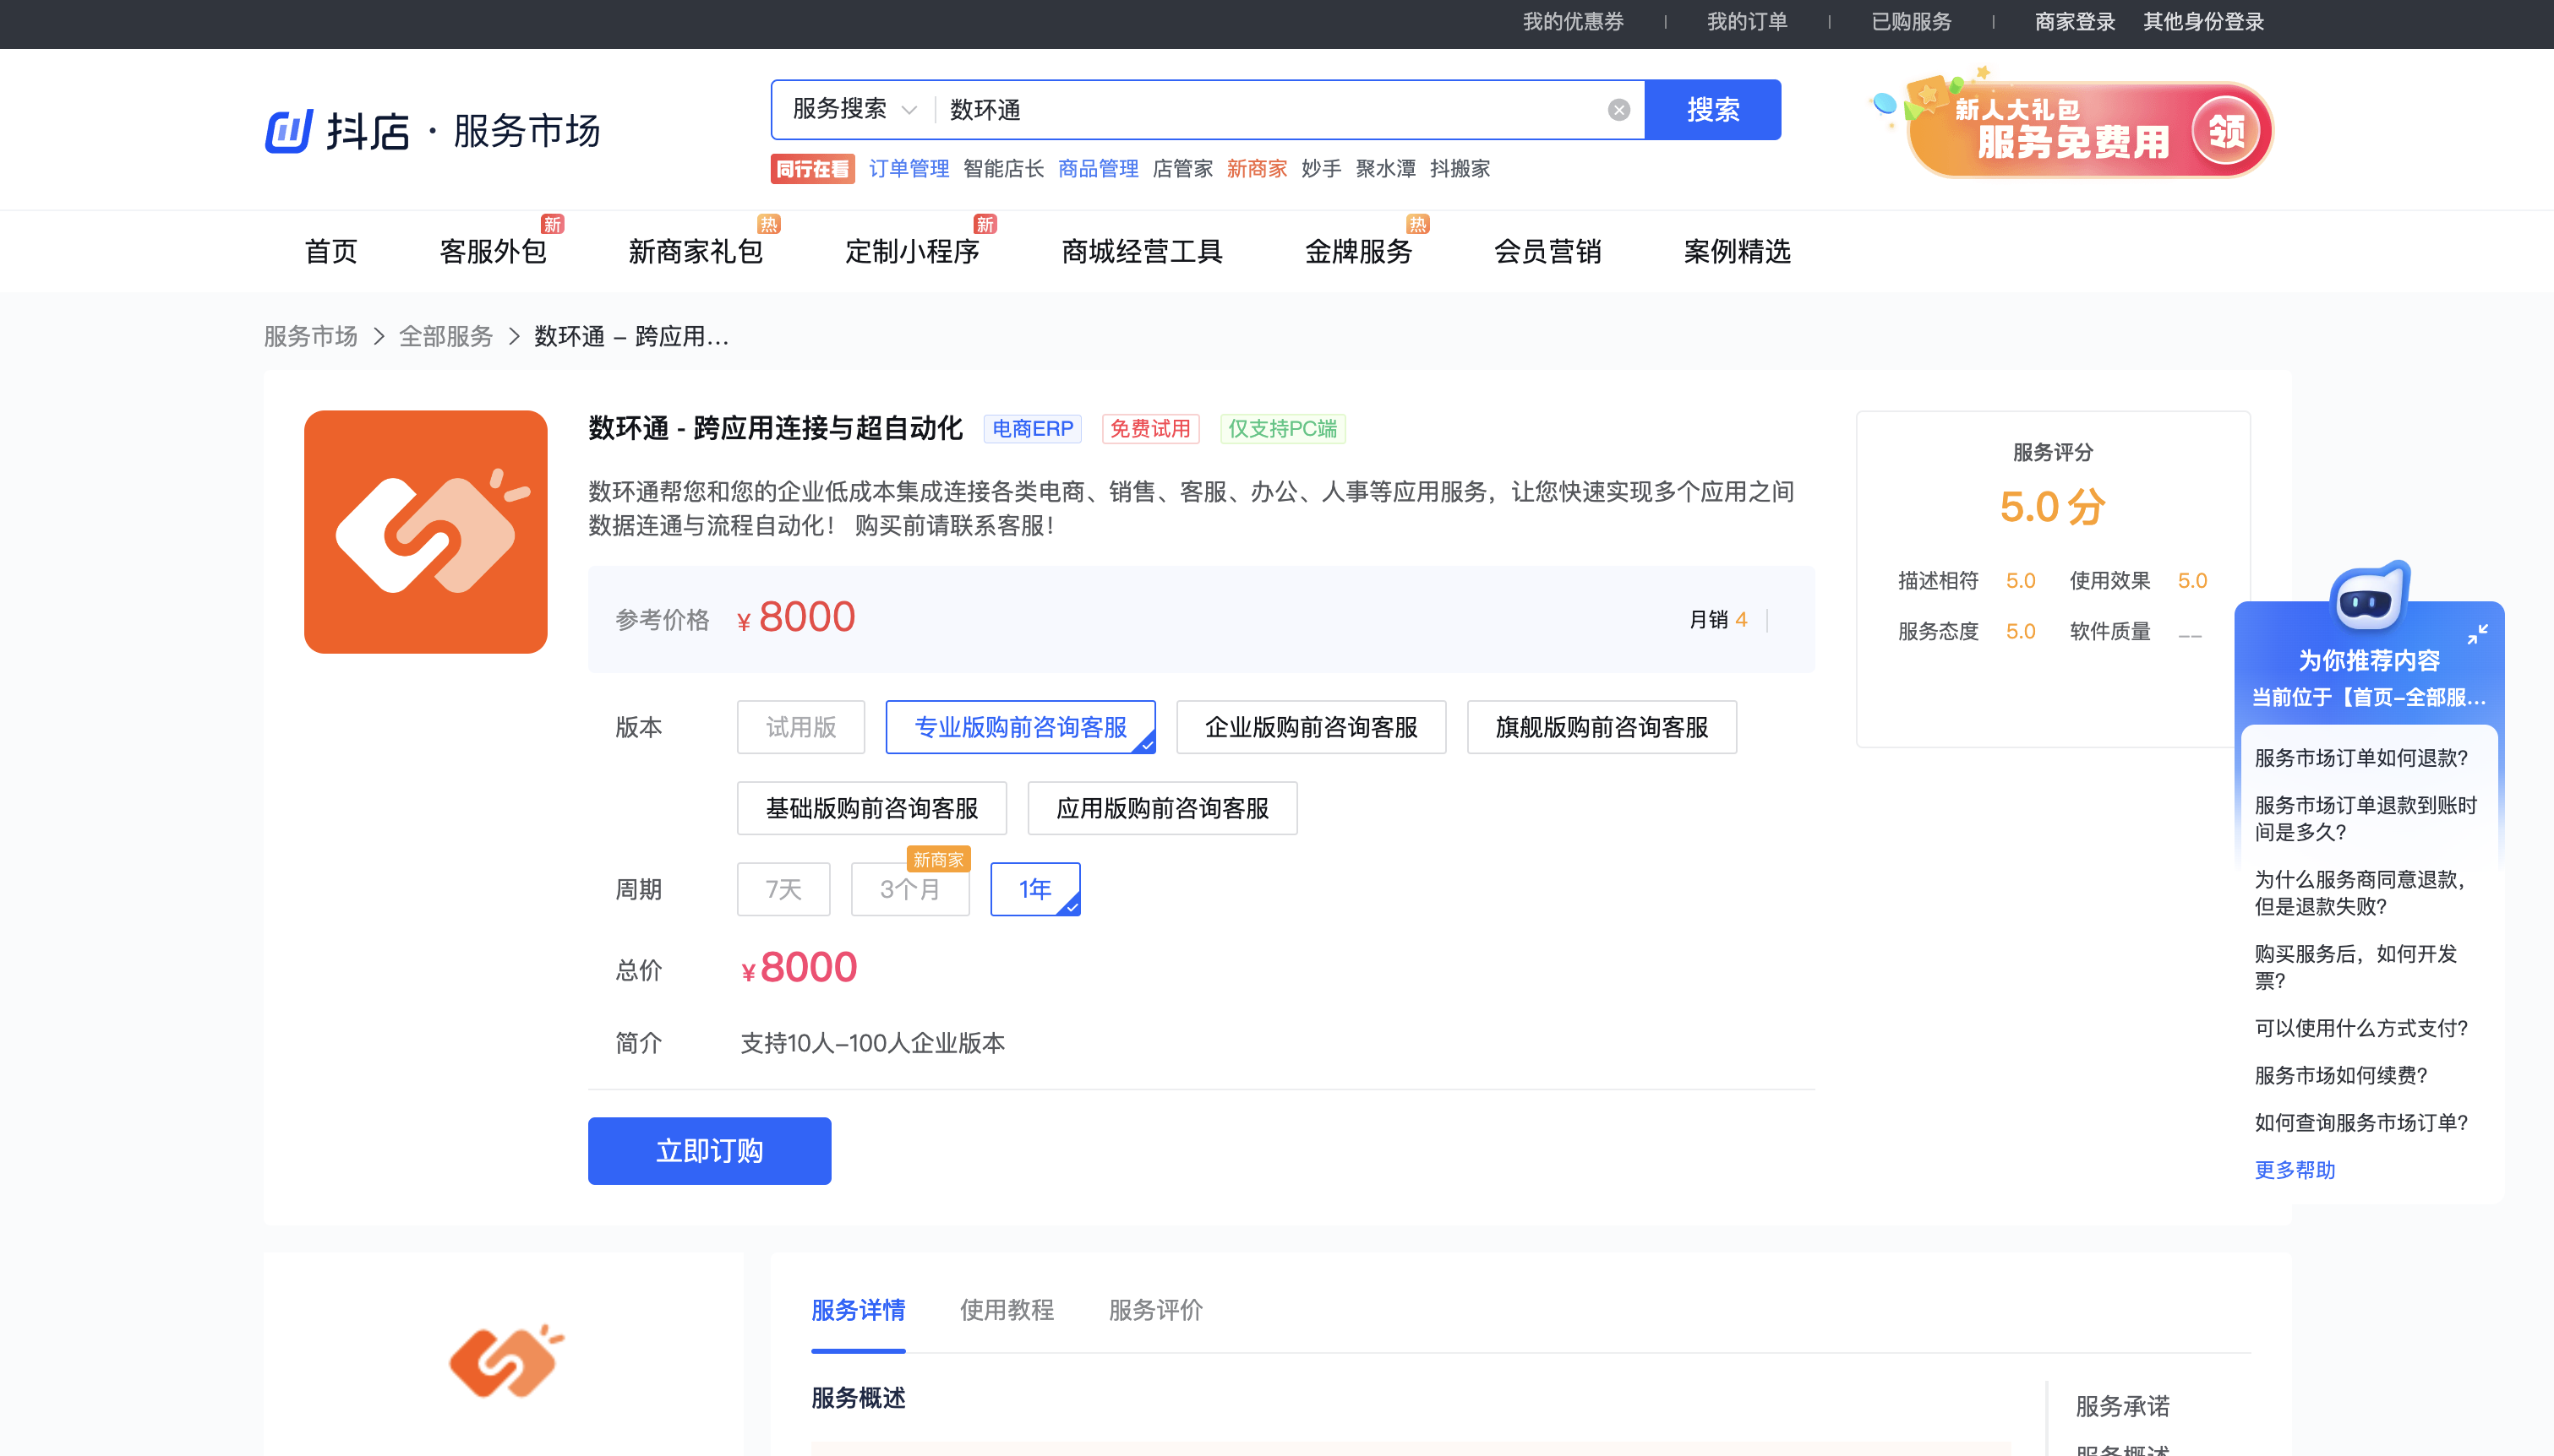Open help item 服务市场如何续费?

2341,1075
